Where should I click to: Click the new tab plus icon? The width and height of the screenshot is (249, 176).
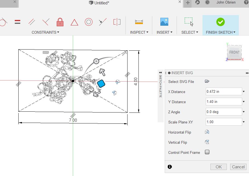188,2
